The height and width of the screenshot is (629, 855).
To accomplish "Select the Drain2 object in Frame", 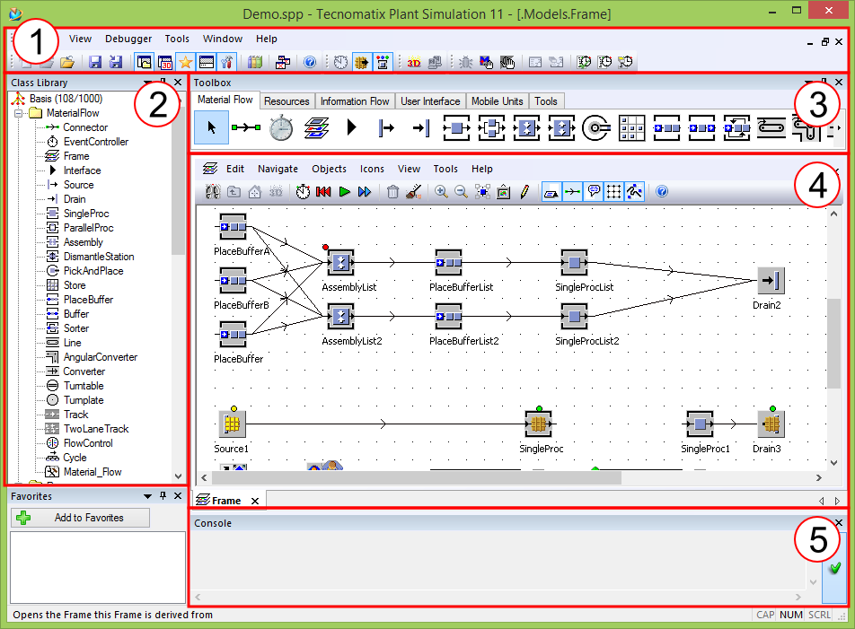I will click(771, 281).
